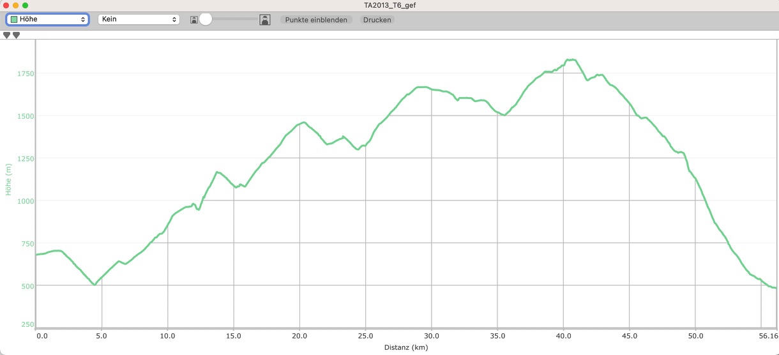Click the 15.0 distance axis label
The image size is (779, 355).
[x=234, y=335]
